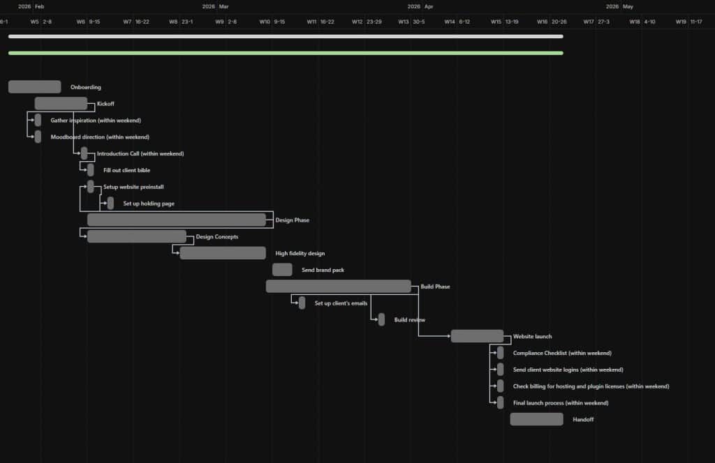Select the Set up client's emails marker
Screen dimensions: 715x463
click(x=302, y=303)
